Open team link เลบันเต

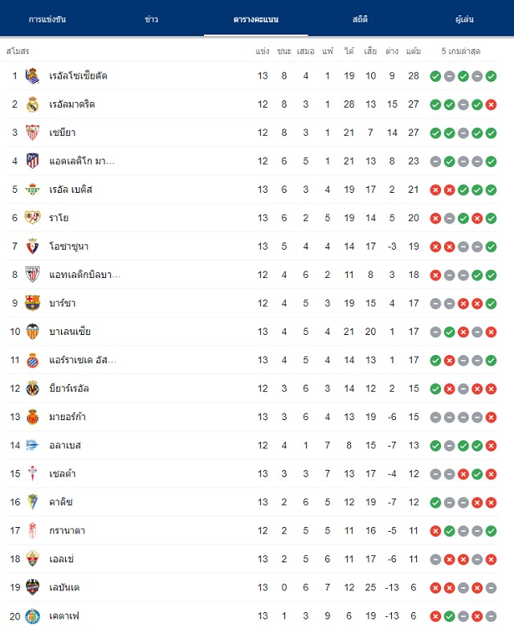[x=64, y=587]
